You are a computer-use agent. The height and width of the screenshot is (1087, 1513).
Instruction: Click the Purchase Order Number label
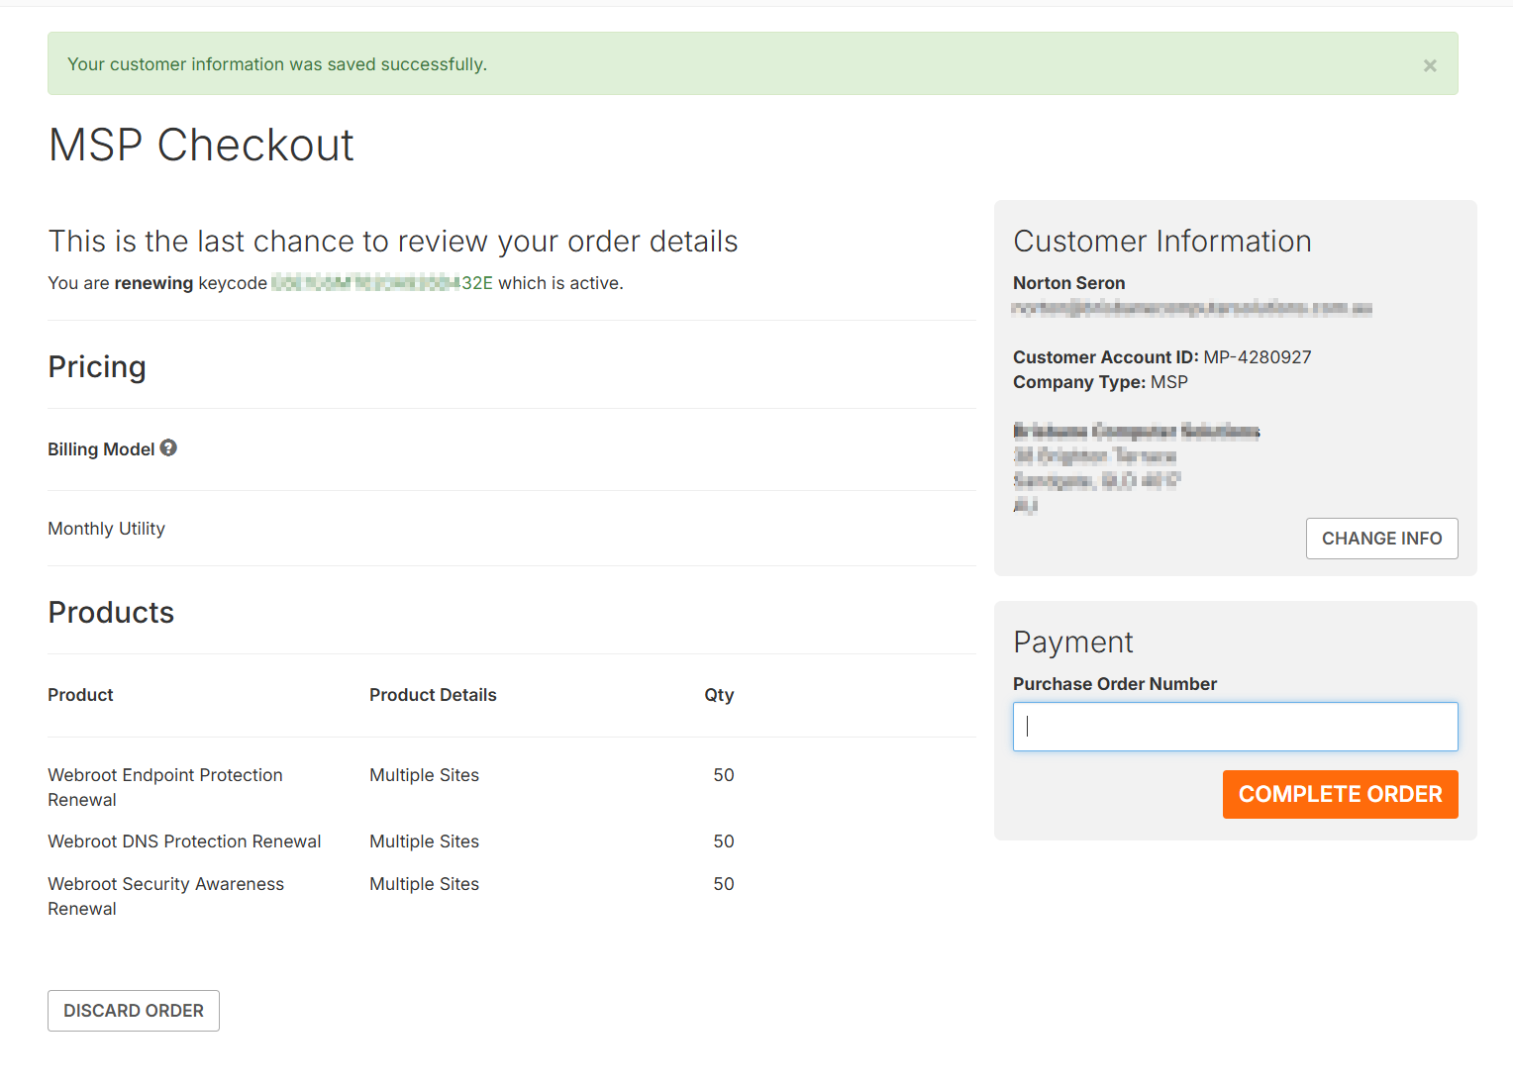(x=1114, y=684)
